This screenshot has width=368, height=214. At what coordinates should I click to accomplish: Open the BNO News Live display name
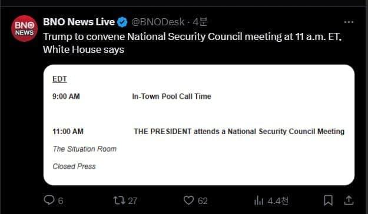79,22
